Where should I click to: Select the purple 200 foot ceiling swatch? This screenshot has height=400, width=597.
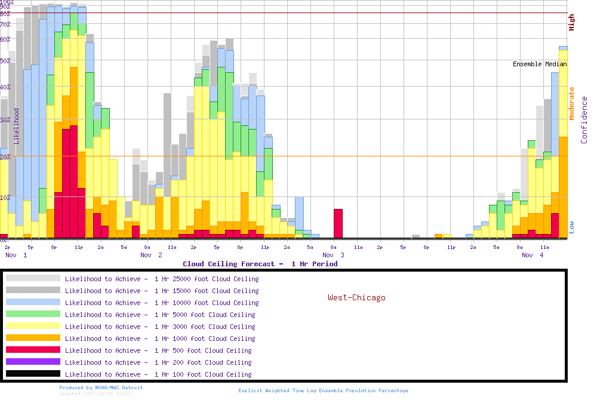(33, 362)
